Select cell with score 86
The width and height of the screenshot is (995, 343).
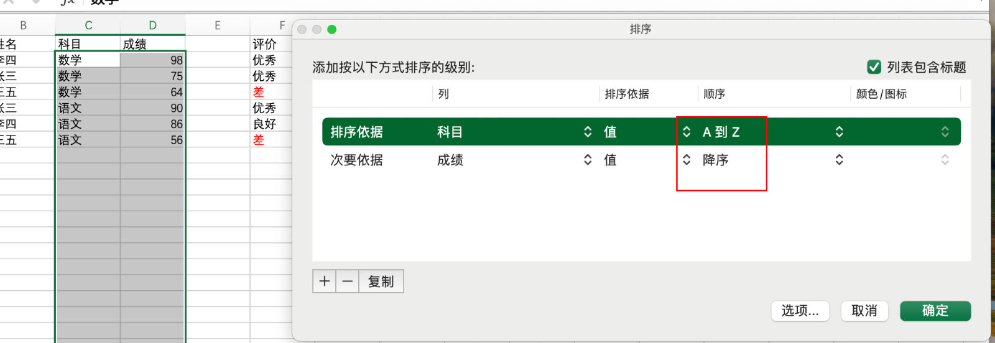153,124
